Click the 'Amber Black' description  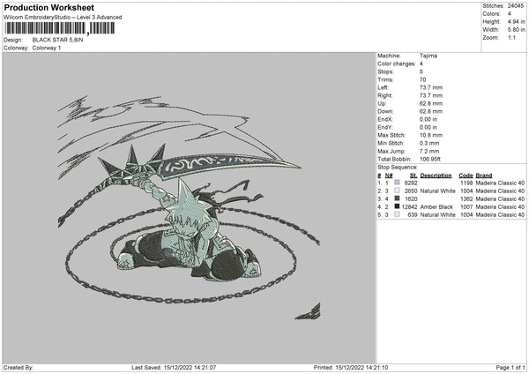[x=436, y=207]
